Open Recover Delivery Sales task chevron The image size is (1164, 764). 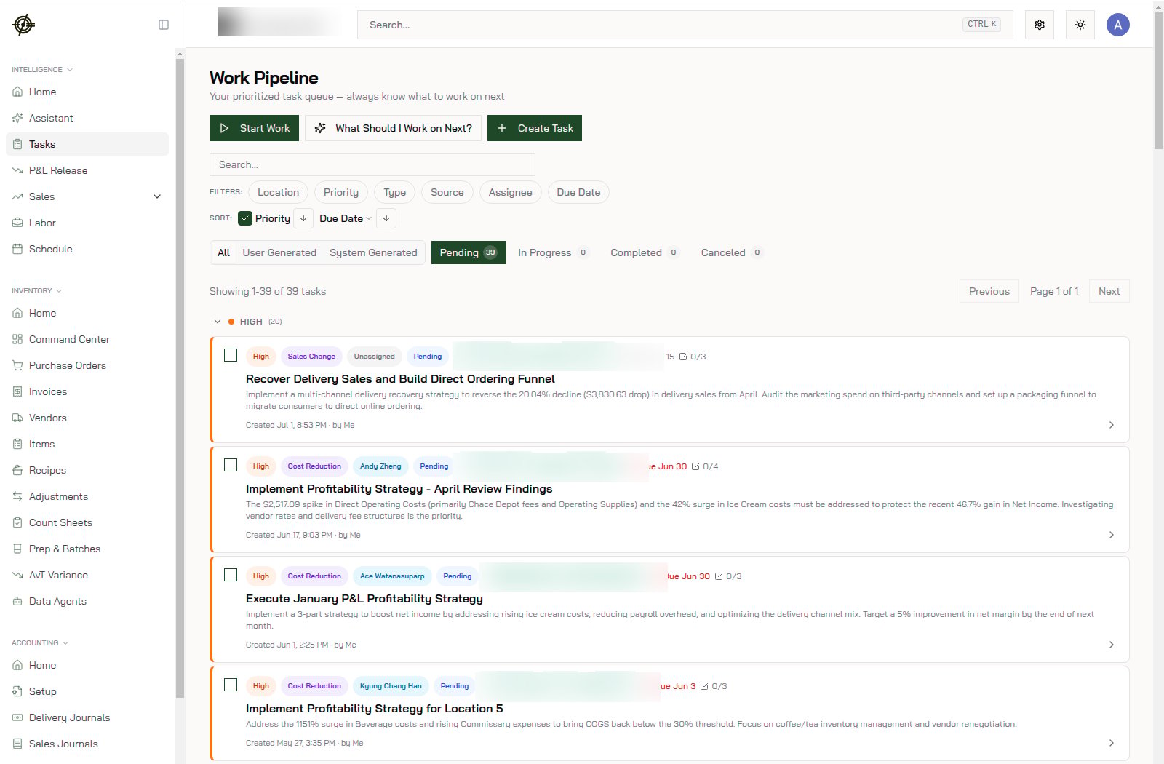(1111, 425)
